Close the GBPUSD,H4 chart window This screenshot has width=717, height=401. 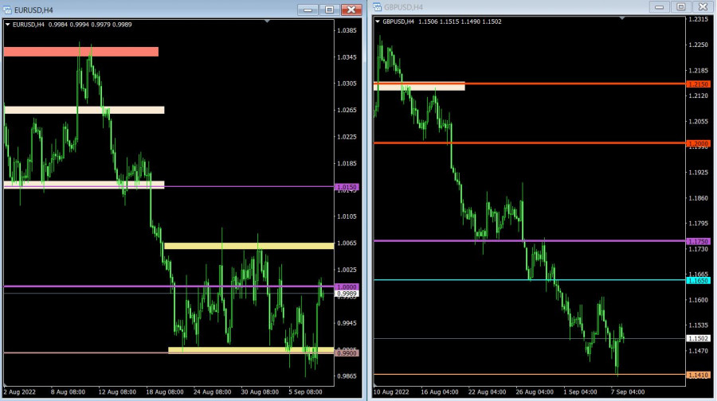point(703,6)
